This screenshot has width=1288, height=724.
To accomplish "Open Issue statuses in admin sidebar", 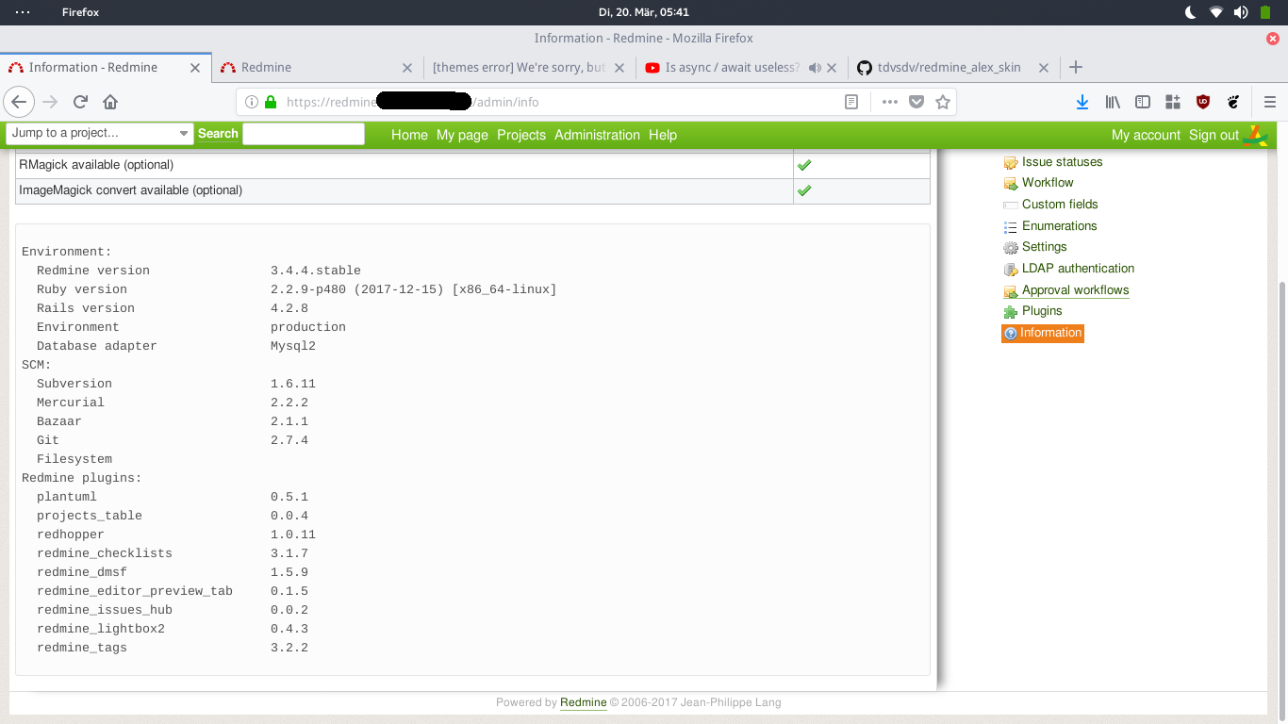I will (1062, 161).
